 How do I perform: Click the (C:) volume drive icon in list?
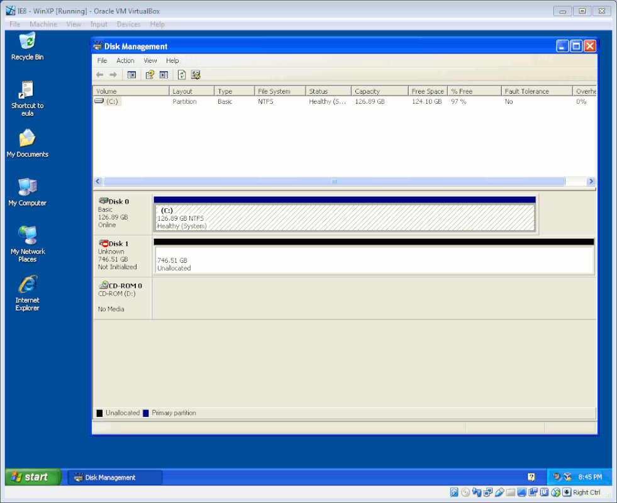[99, 101]
